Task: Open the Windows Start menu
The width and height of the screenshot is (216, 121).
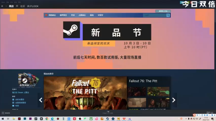Action: [x=3, y=119]
